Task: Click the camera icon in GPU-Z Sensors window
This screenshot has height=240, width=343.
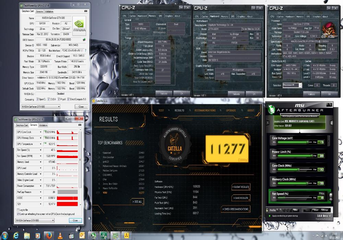Action: [x=80, y=125]
